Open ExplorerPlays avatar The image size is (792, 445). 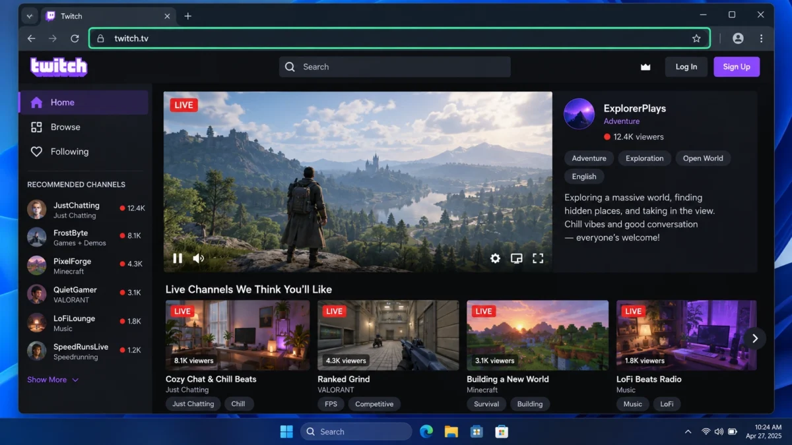click(x=579, y=113)
